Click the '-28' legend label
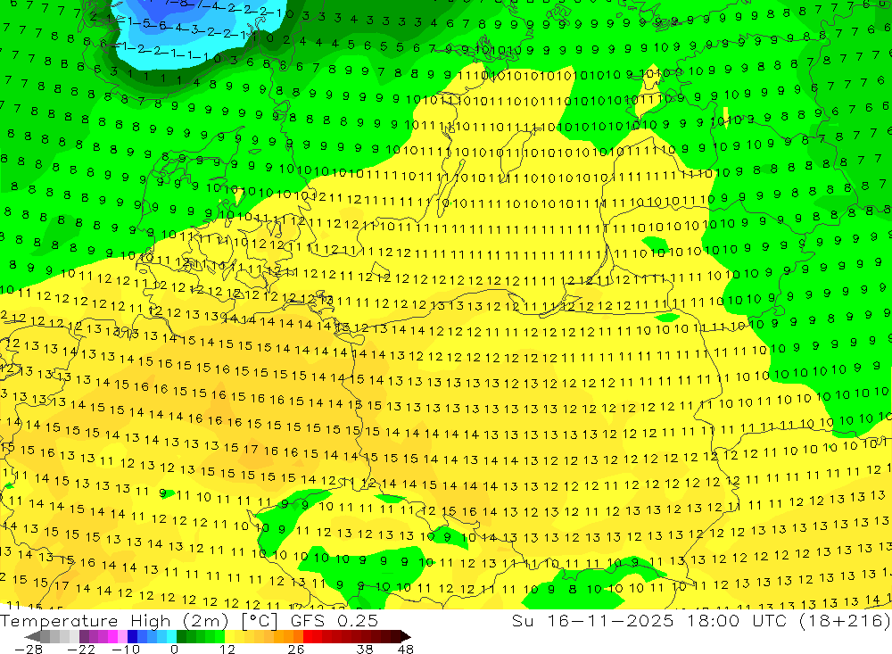This screenshot has width=892, height=654. pyautogui.click(x=29, y=649)
